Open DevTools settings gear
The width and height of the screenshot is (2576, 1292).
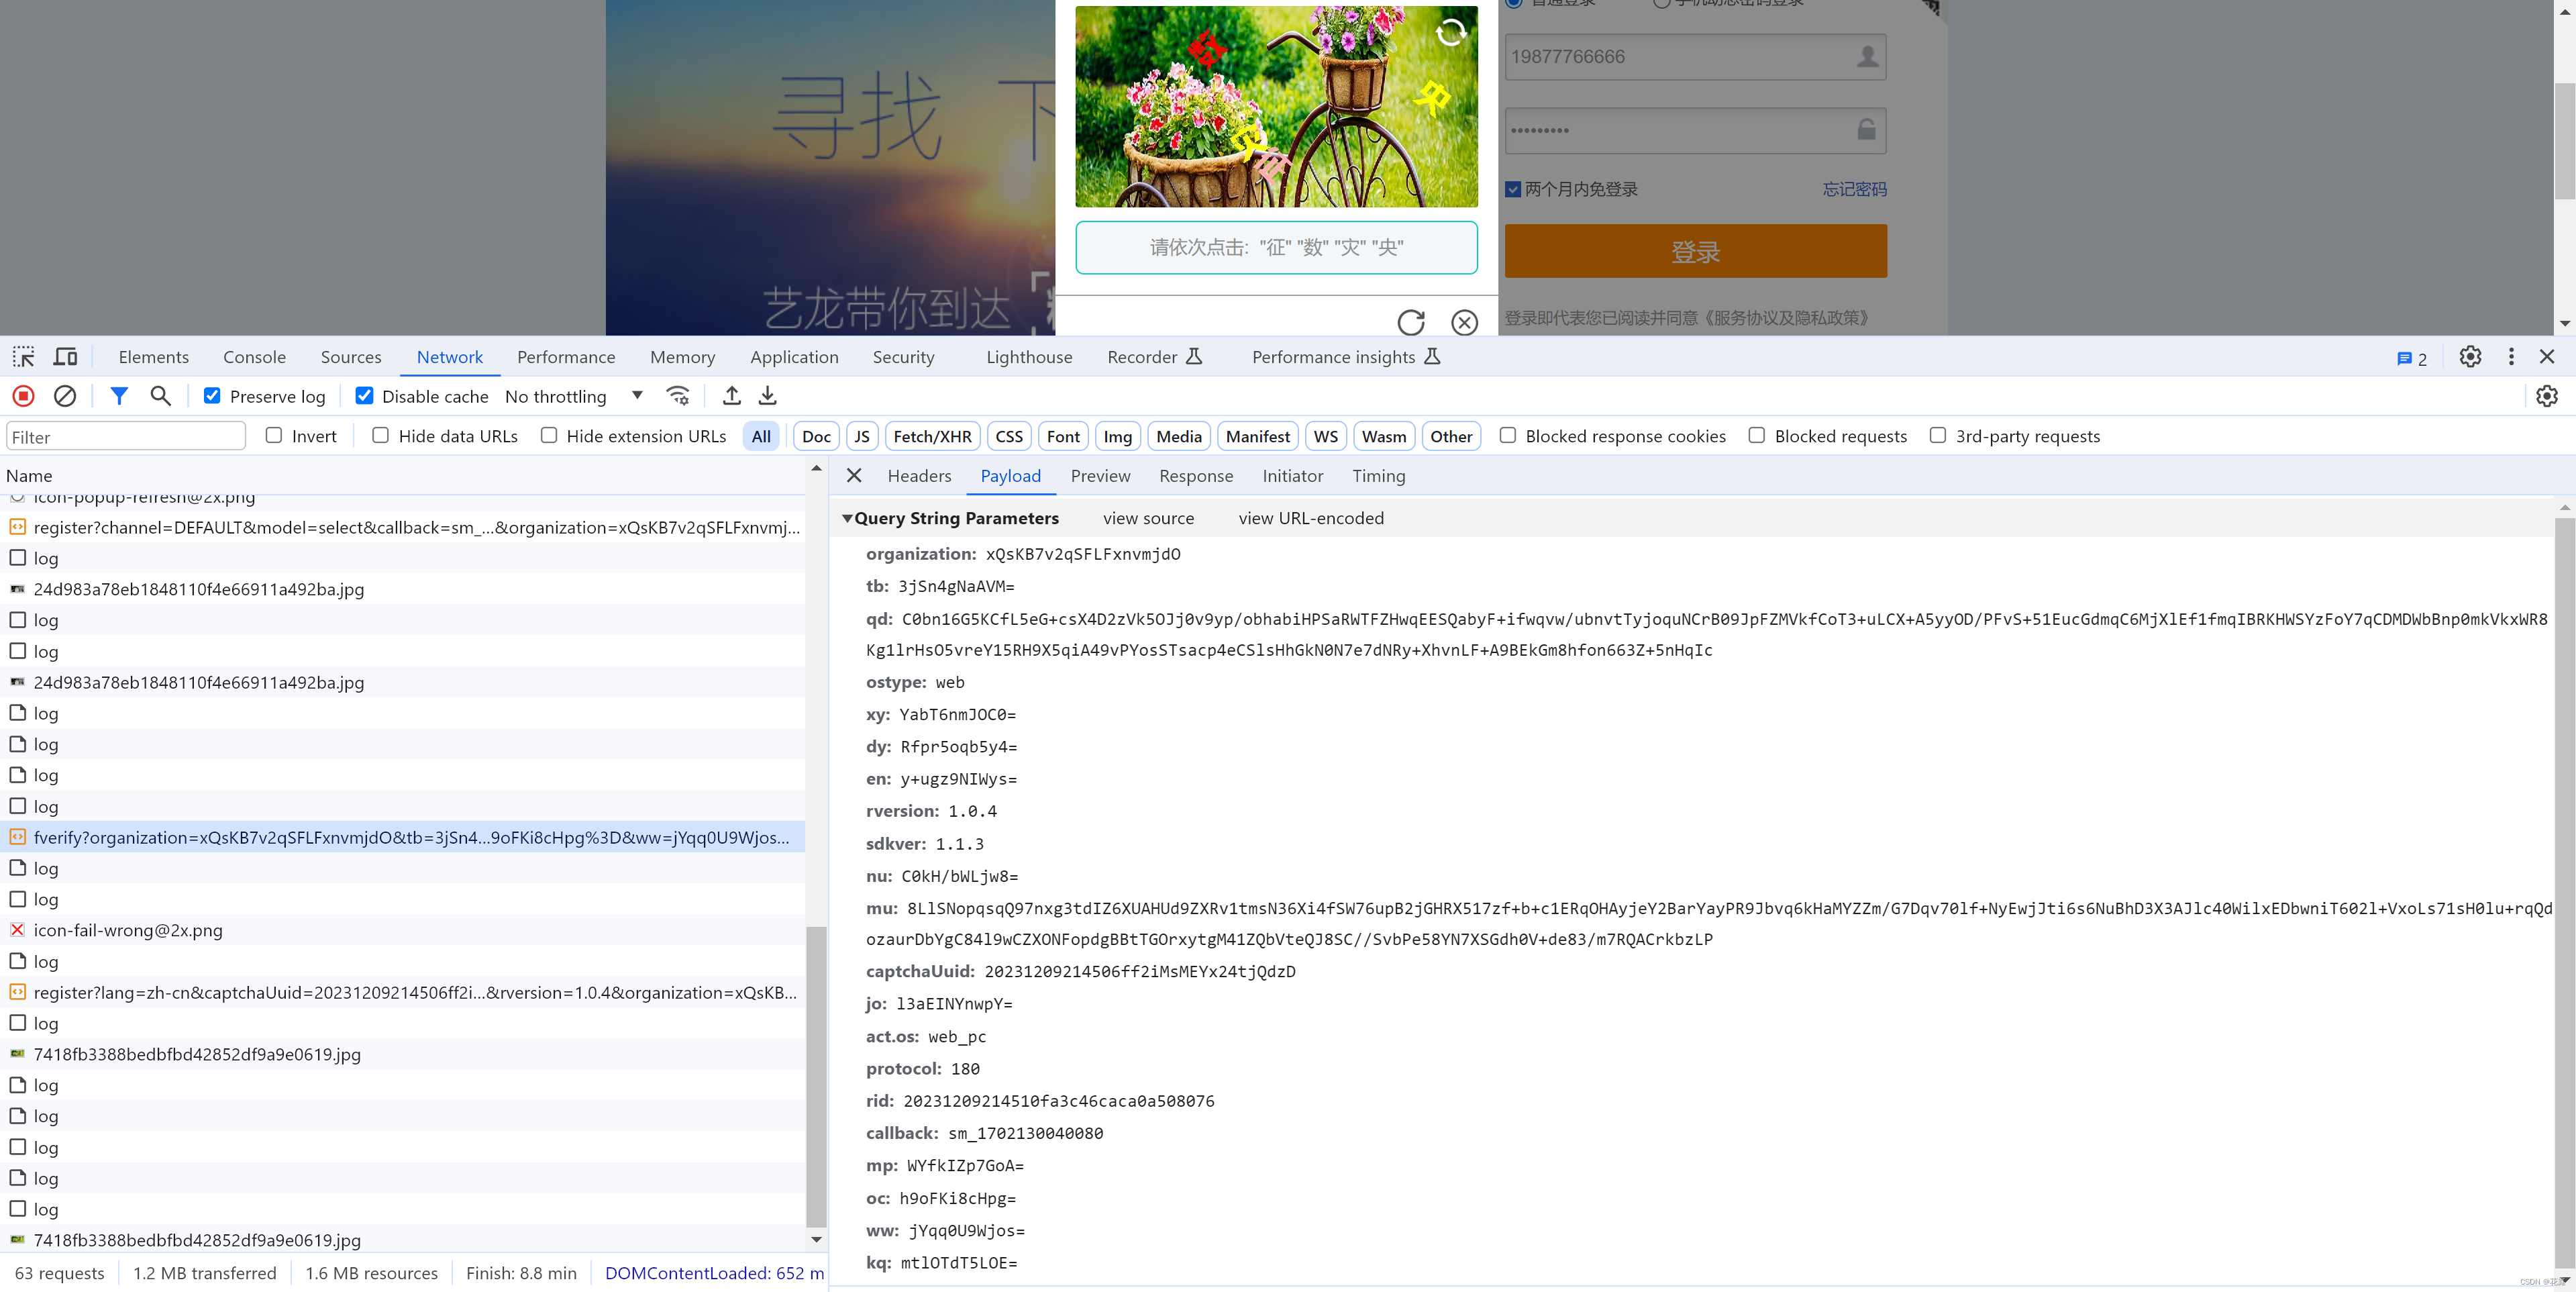(x=2470, y=357)
